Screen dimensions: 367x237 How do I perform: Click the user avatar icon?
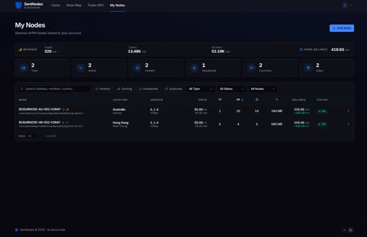click(x=344, y=5)
